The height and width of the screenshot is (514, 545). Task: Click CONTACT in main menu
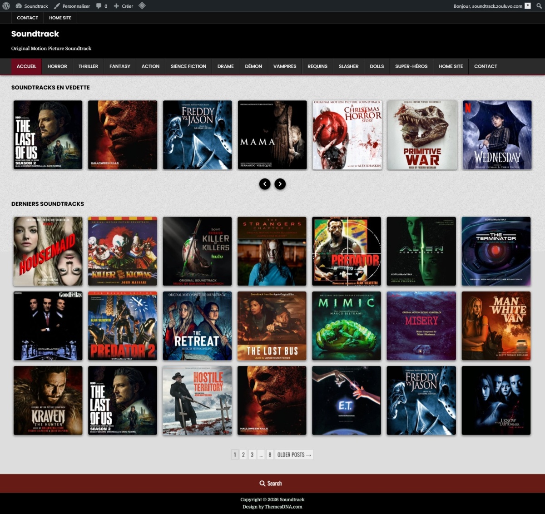[486, 66]
